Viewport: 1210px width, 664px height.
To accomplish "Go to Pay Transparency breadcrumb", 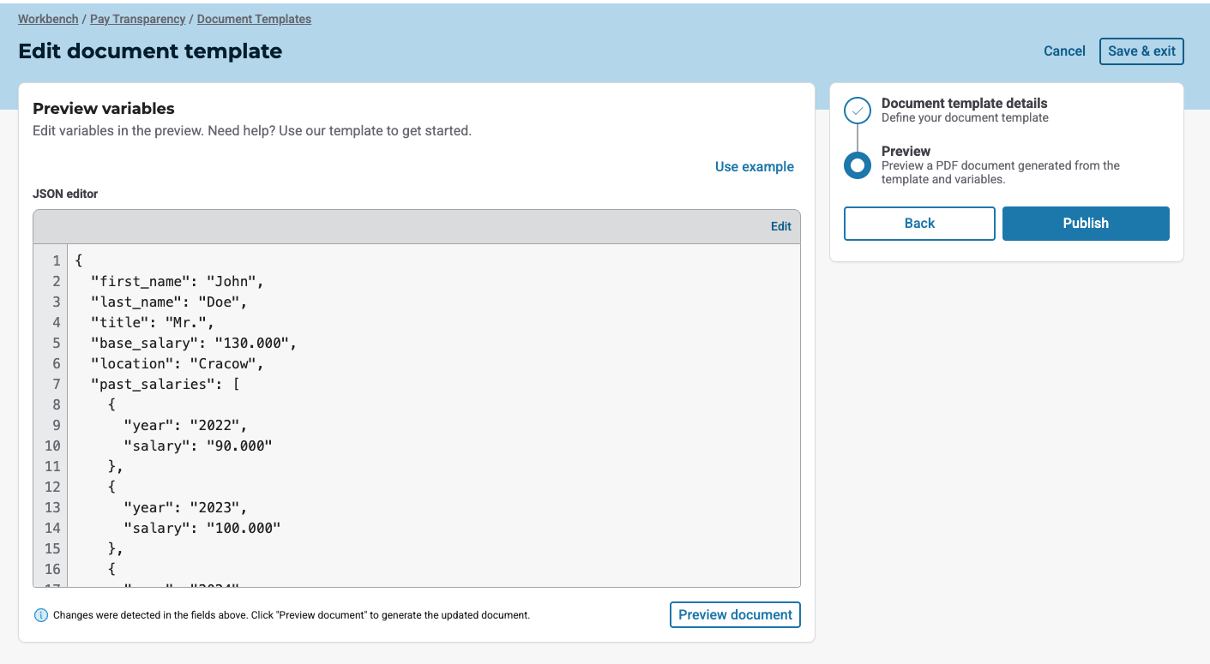I will (x=137, y=19).
